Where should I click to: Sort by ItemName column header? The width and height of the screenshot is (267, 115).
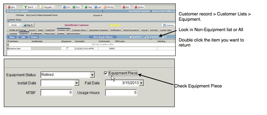click(x=20, y=41)
